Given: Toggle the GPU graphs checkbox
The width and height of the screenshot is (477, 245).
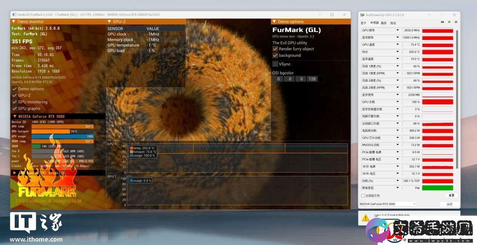Looking at the screenshot, I should (x=15, y=108).
